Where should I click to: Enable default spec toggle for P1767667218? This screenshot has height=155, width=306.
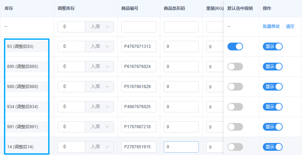(x=235, y=127)
